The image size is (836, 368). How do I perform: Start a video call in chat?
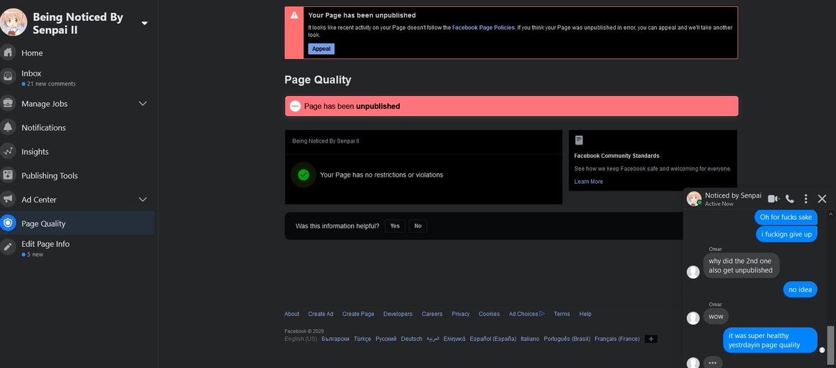click(773, 199)
